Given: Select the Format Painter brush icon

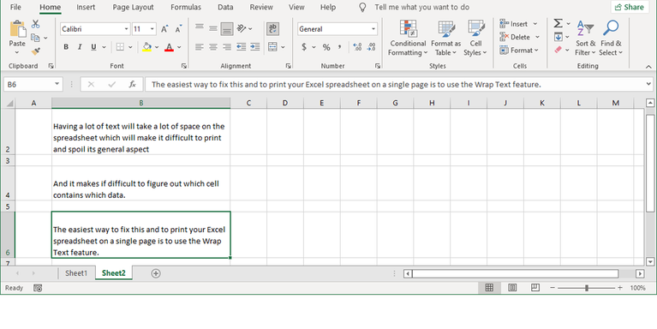Looking at the screenshot, I should [x=36, y=51].
